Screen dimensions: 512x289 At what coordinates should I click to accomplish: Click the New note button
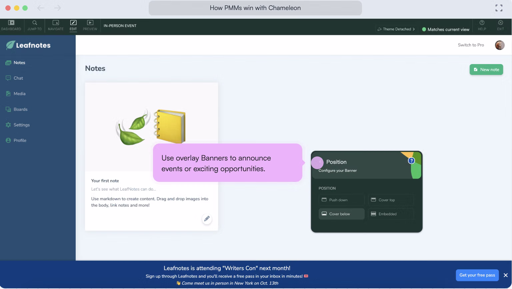(486, 70)
